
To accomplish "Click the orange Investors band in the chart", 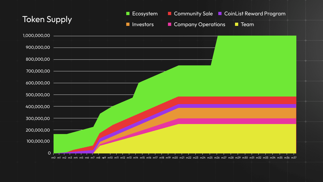I will click(x=215, y=113).
